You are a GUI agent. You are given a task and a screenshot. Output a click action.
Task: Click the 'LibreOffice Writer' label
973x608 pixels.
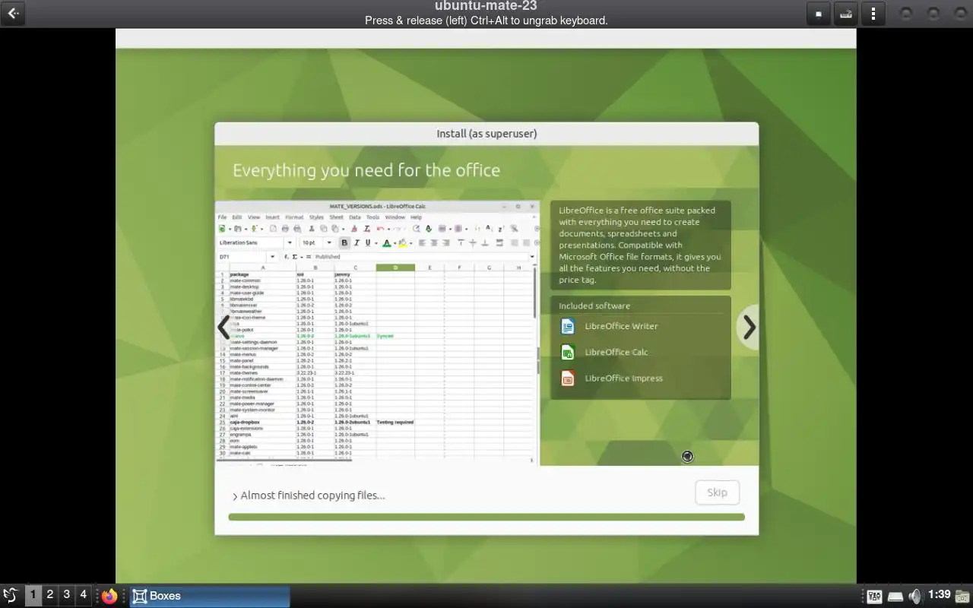(x=621, y=326)
